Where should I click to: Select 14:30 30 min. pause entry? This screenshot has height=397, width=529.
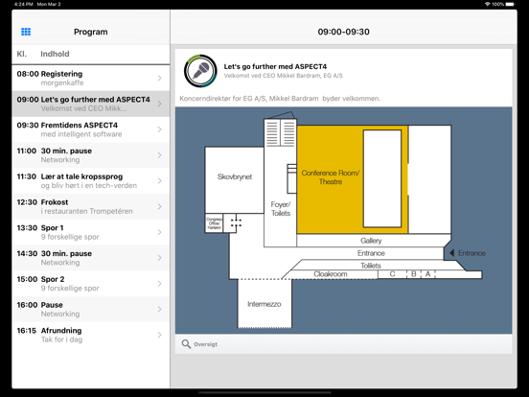pyautogui.click(x=90, y=258)
